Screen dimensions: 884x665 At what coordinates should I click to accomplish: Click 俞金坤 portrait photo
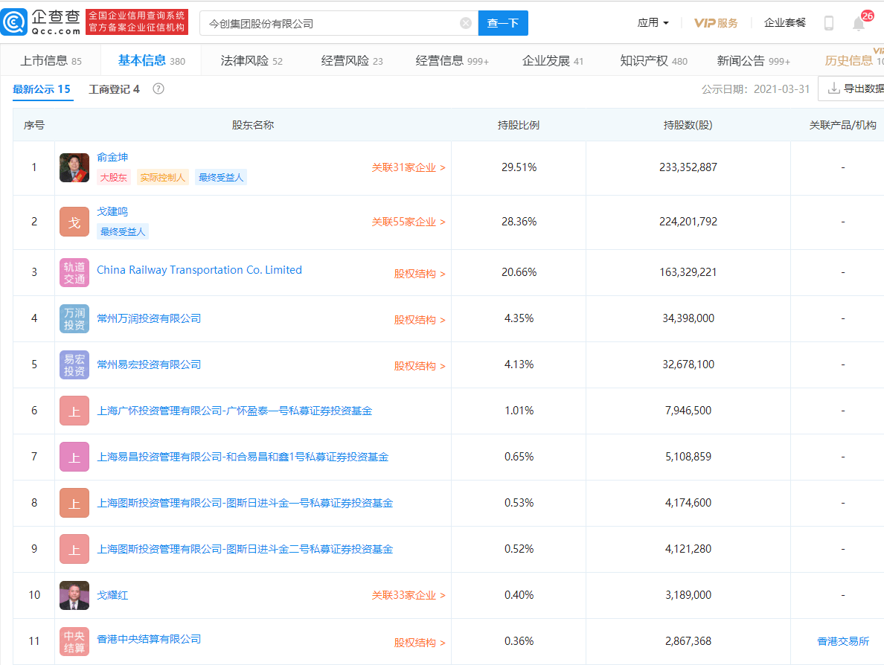pos(74,167)
